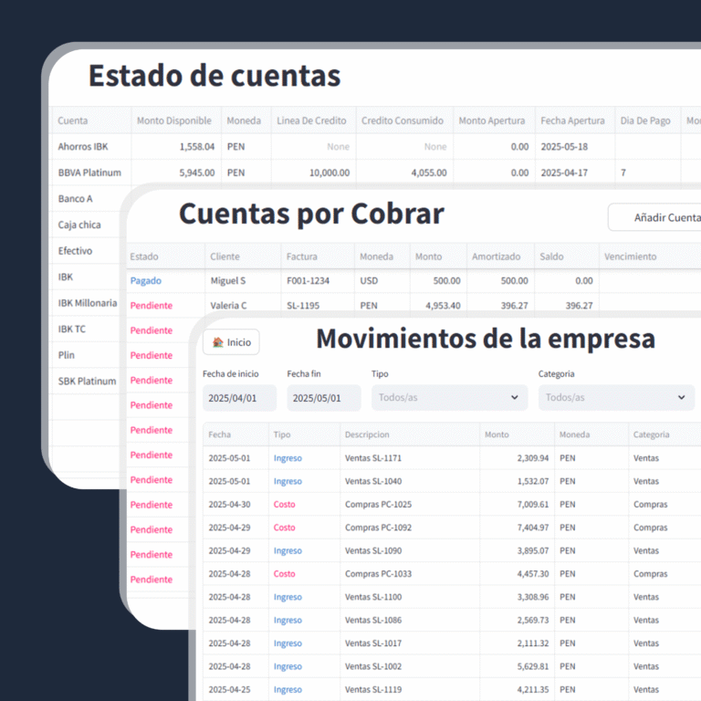Click the house icon in Inicio button

click(218, 342)
